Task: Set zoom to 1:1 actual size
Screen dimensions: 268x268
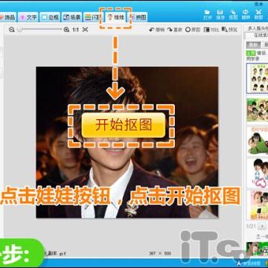Action: click(75, 30)
